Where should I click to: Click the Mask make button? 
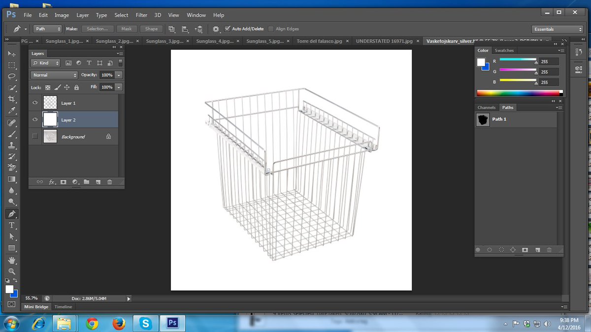click(127, 29)
